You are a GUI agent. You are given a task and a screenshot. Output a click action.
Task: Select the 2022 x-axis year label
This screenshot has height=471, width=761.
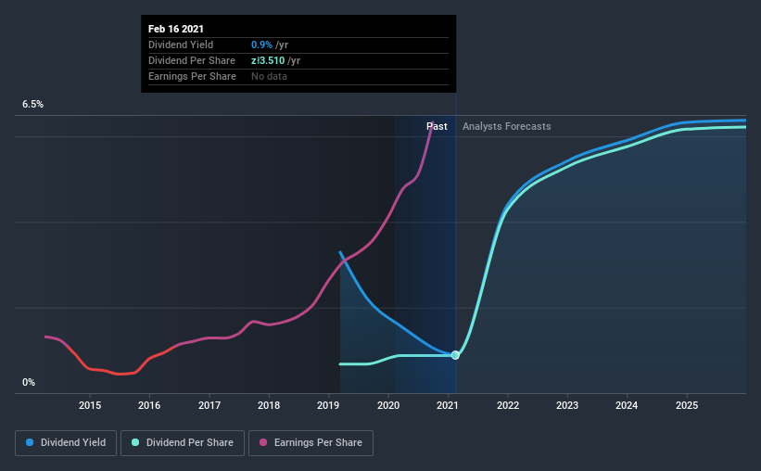coord(508,405)
